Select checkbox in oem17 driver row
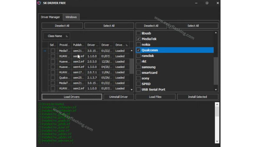The image size is (265, 147). (53, 72)
